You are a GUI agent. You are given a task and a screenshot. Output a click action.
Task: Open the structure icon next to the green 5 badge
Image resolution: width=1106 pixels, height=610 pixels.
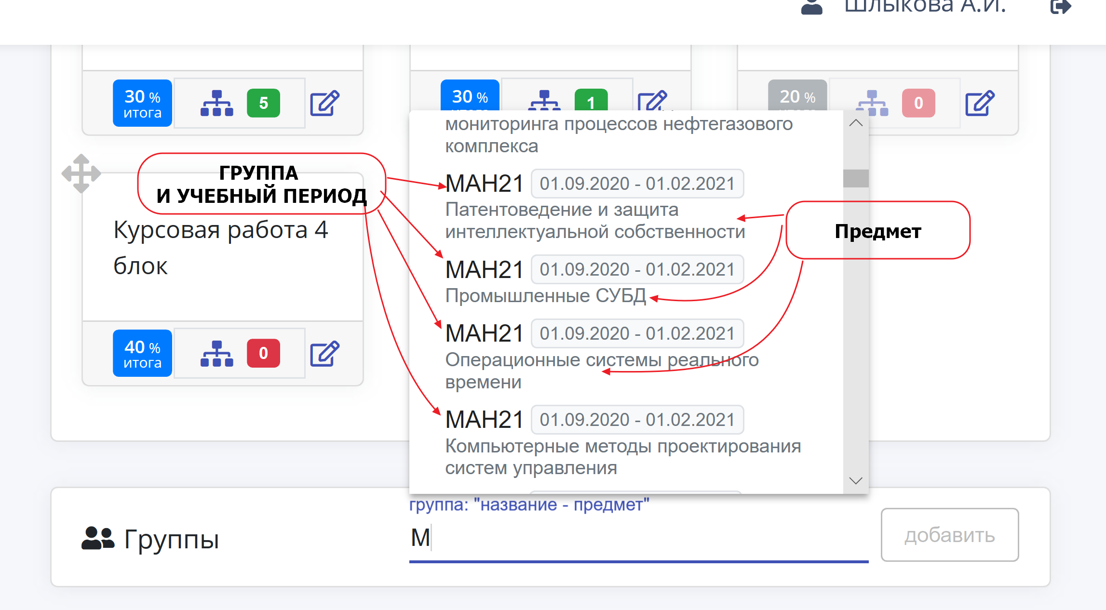(216, 103)
